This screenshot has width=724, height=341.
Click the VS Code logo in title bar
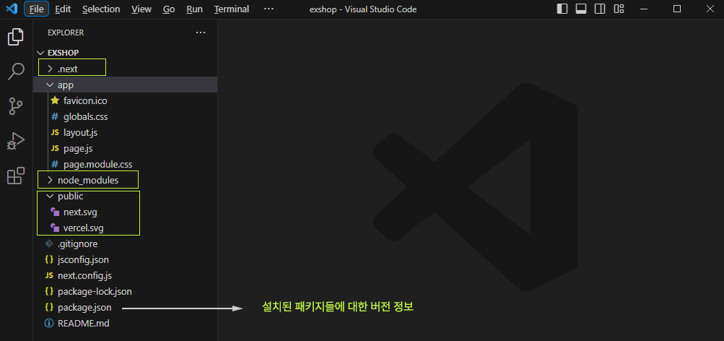11,9
